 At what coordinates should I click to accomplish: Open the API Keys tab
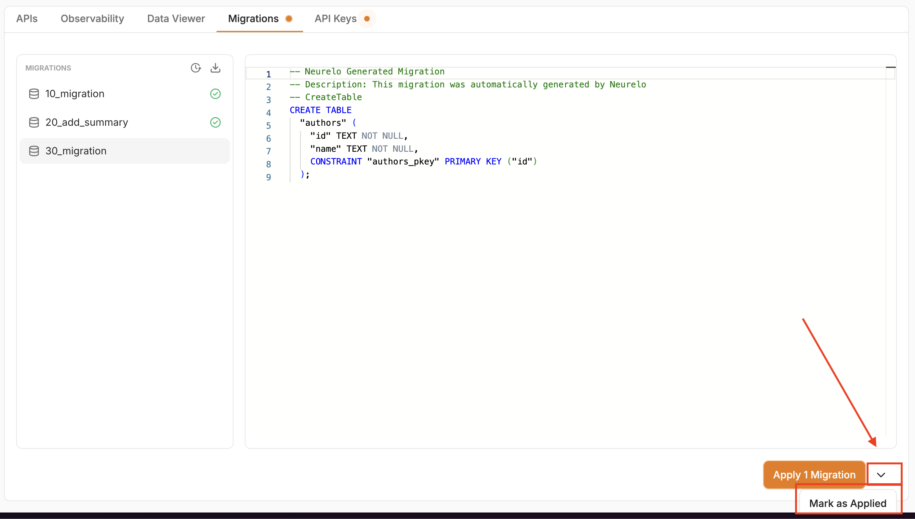[335, 19]
